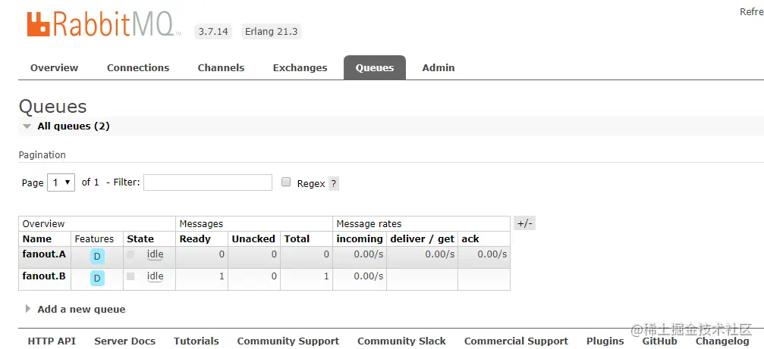
Task: Open the Tutorials link
Action: pyautogui.click(x=197, y=341)
